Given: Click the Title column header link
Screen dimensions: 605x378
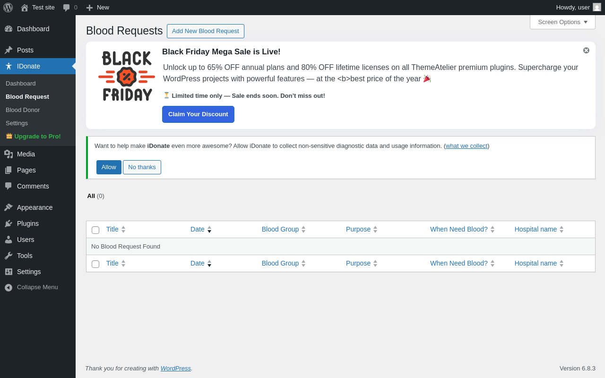Looking at the screenshot, I should click(112, 229).
